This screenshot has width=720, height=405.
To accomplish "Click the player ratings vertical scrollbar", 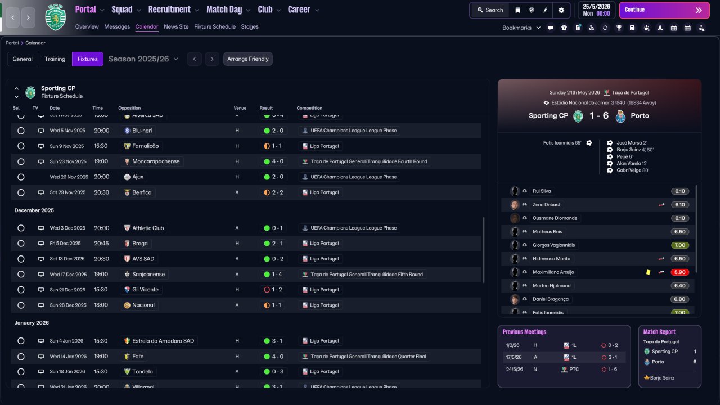I will pos(696,229).
